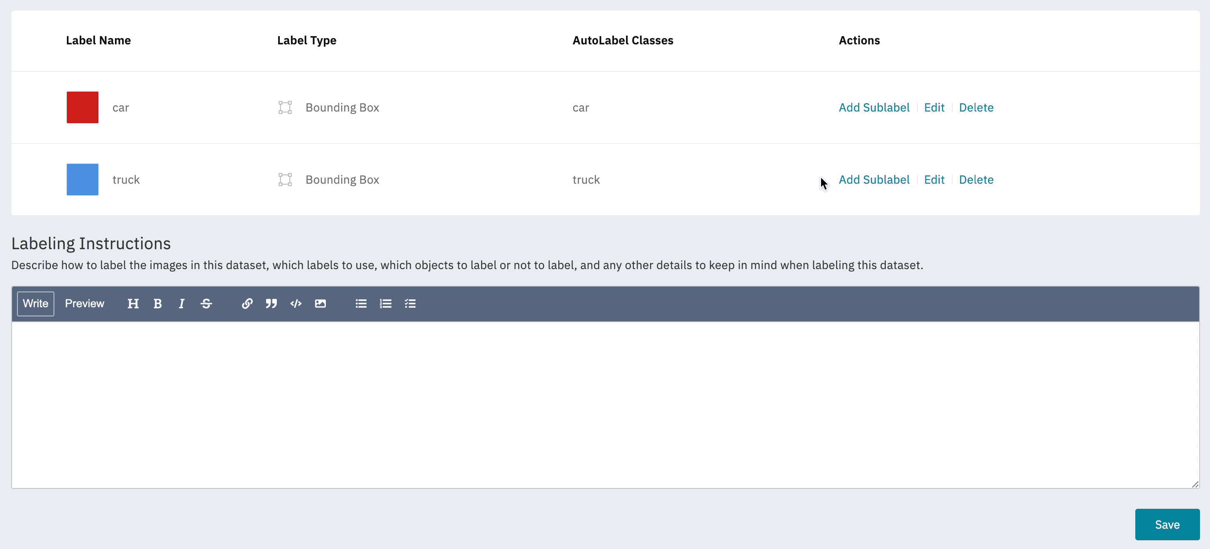
Task: Click inside the labeling instructions text area
Action: (605, 404)
